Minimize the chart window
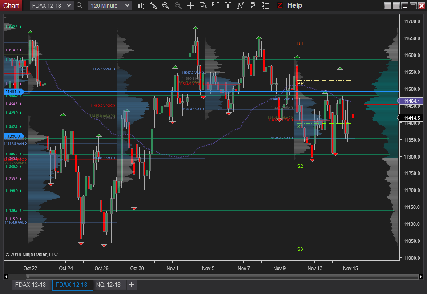 pos(405,6)
